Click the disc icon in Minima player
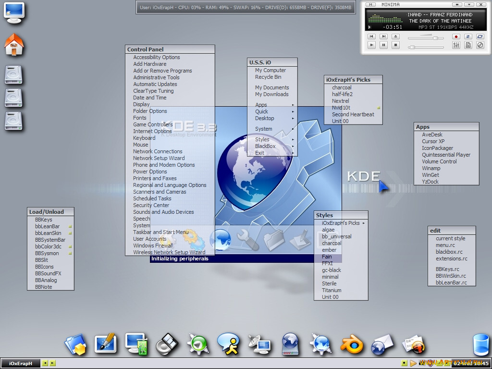The image size is (492, 369). 480,45
